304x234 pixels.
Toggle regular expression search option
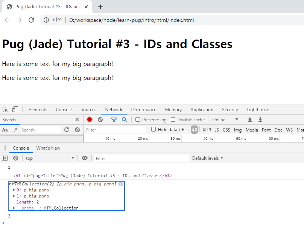pos(15,130)
